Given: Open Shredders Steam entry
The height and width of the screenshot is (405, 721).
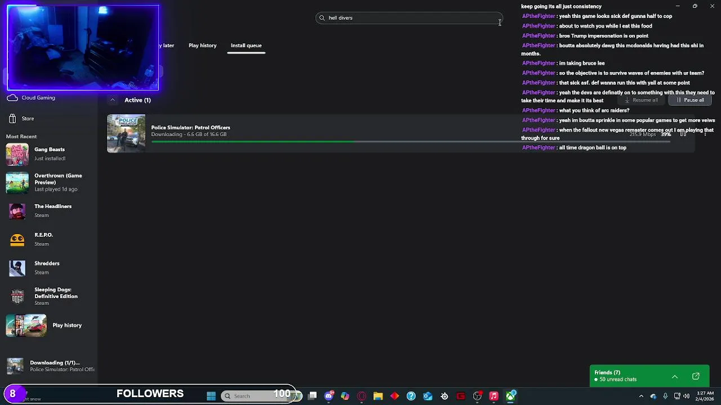Looking at the screenshot, I should pos(50,268).
